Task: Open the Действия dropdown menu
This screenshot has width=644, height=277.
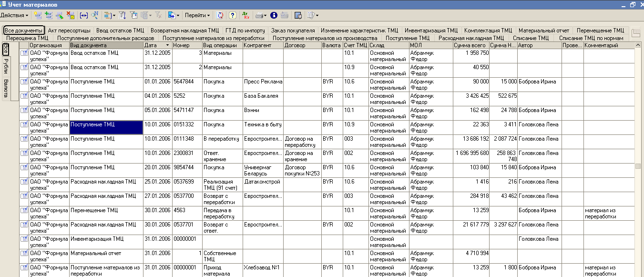Action: click(14, 15)
